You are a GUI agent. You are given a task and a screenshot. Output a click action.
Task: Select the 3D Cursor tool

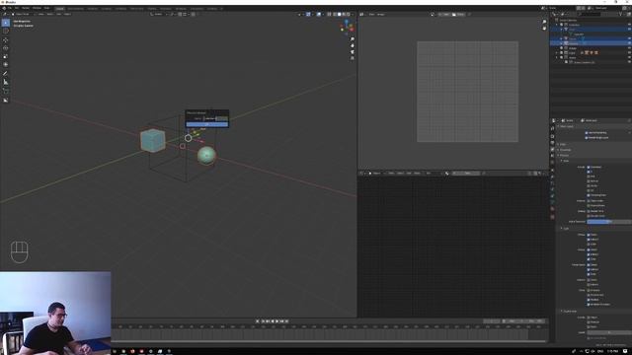5,31
